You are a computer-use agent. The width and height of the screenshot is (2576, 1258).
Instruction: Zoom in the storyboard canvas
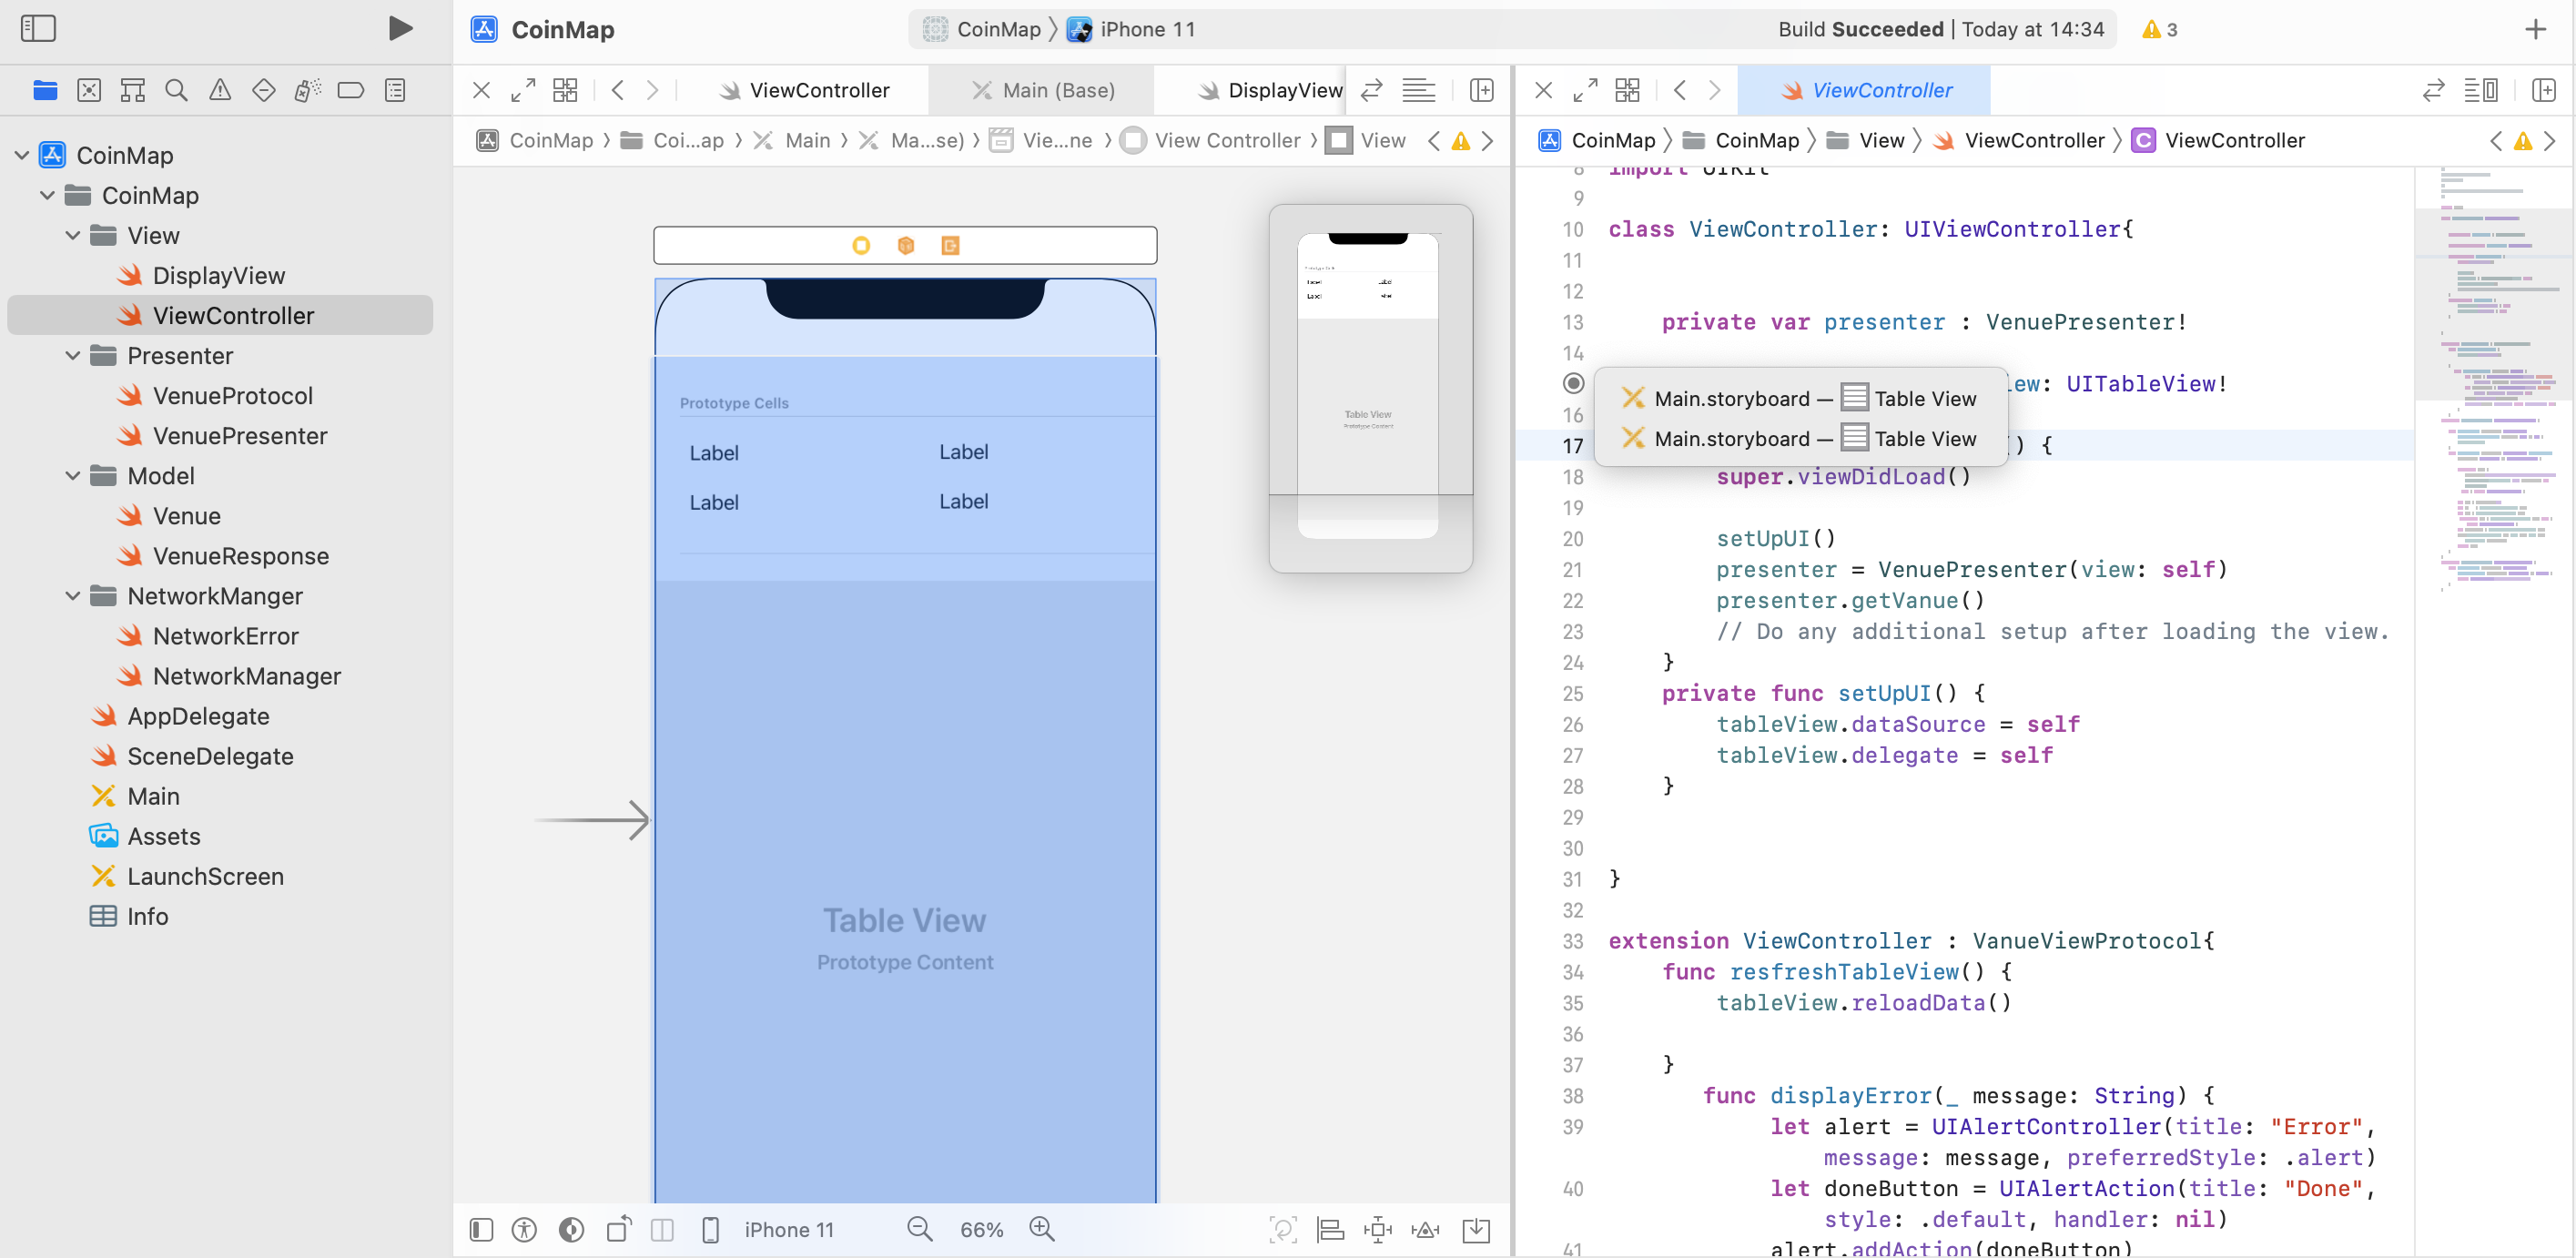(1042, 1229)
